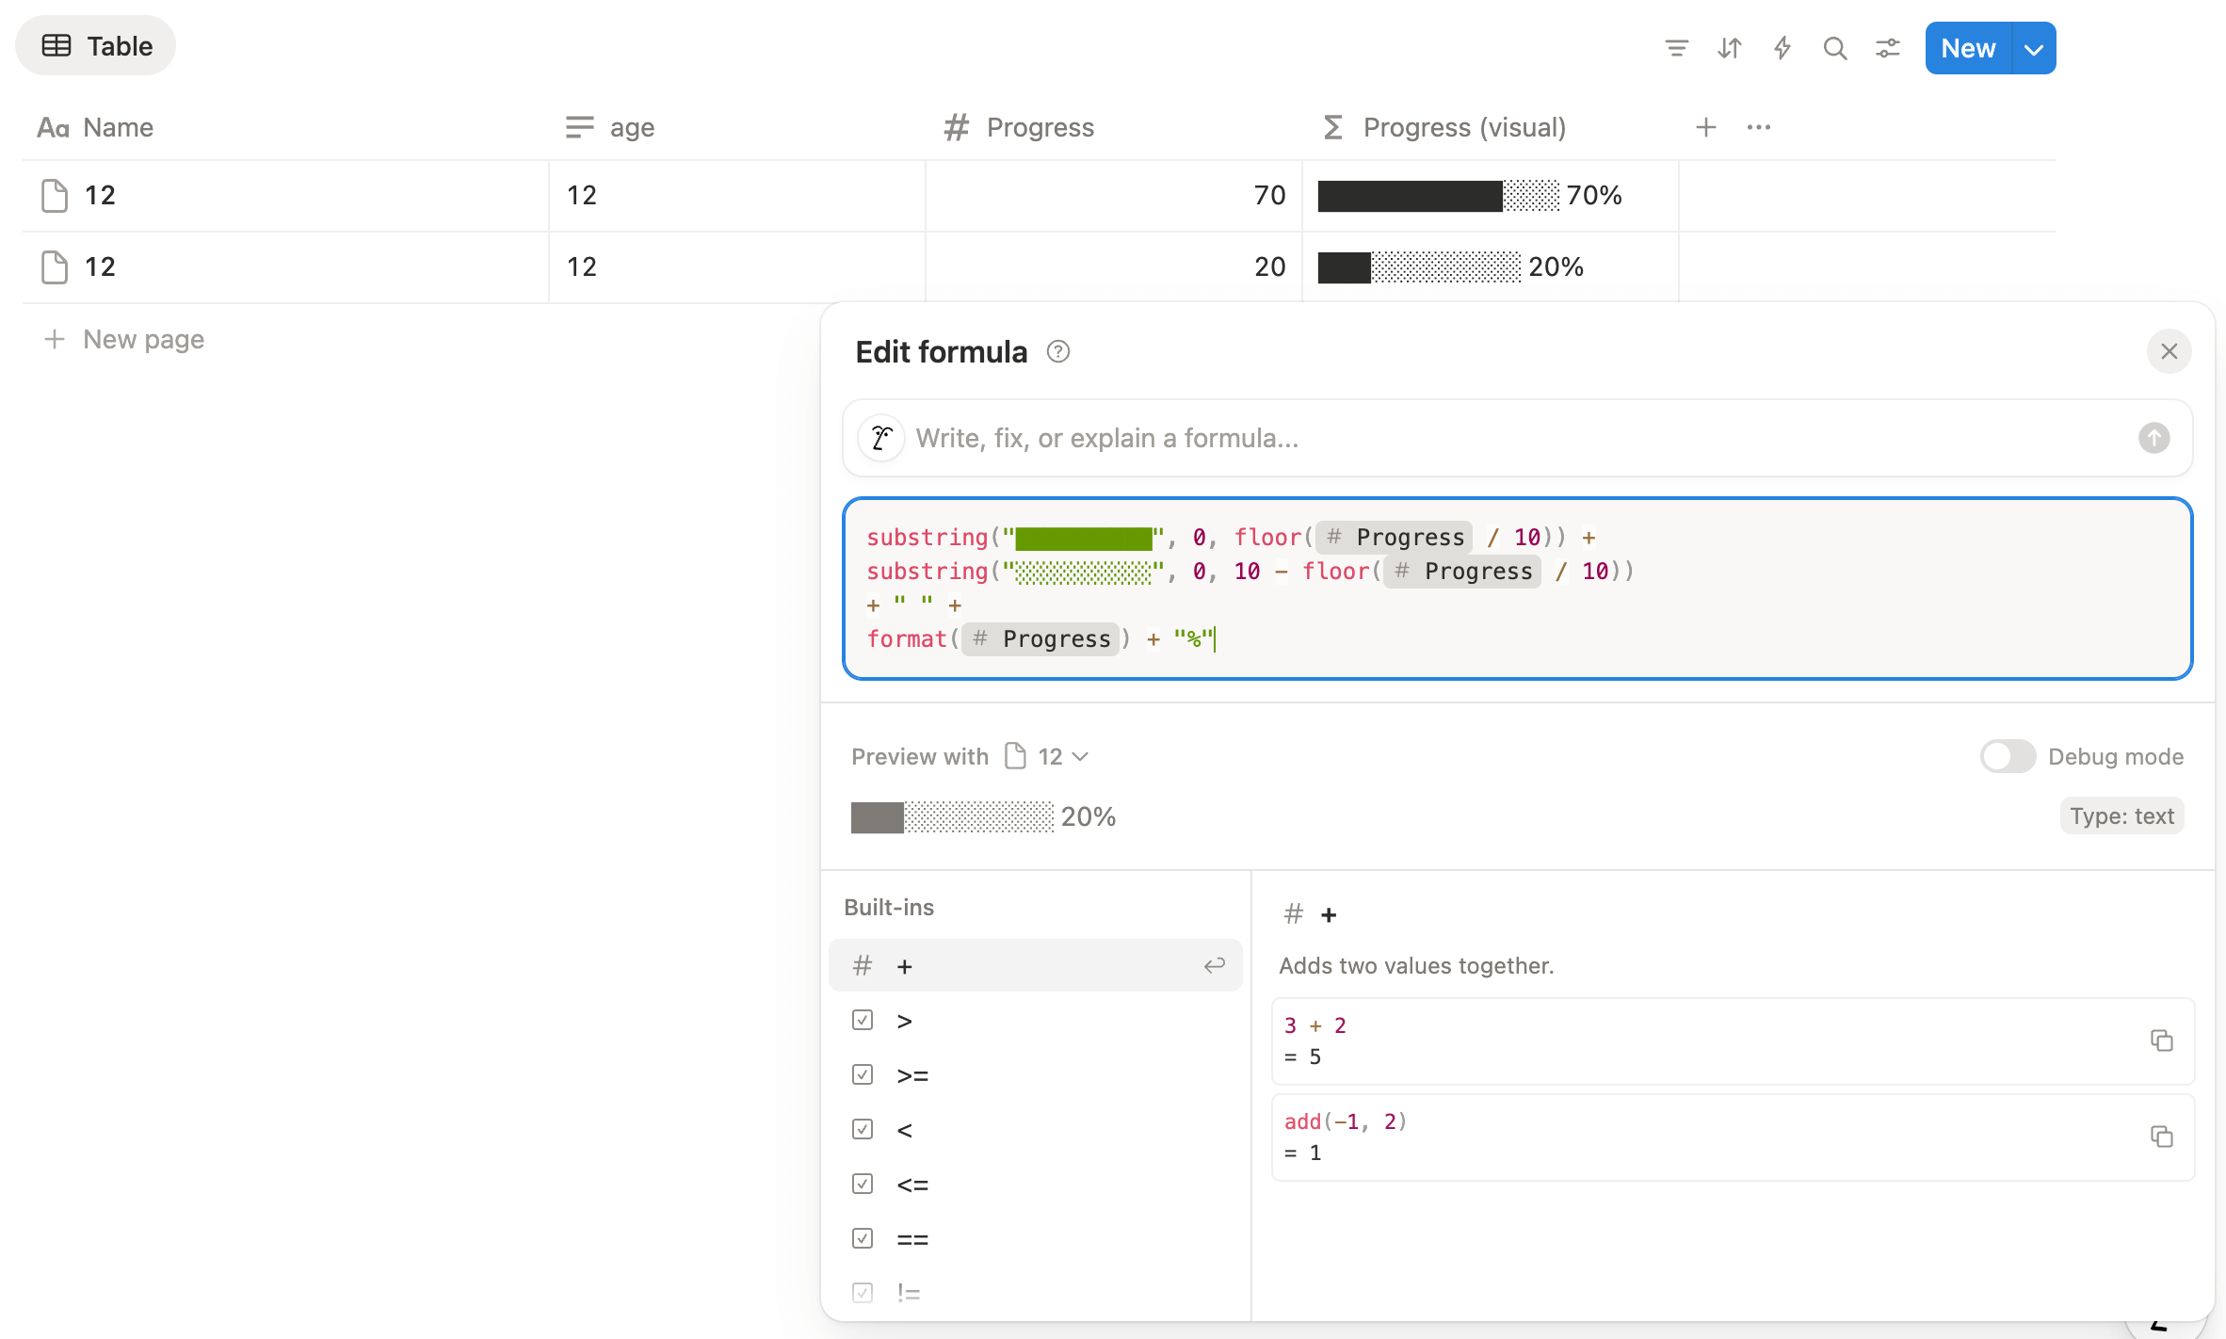Click the Σ icon on Progress (visual) column
2226x1339 pixels.
(1331, 126)
